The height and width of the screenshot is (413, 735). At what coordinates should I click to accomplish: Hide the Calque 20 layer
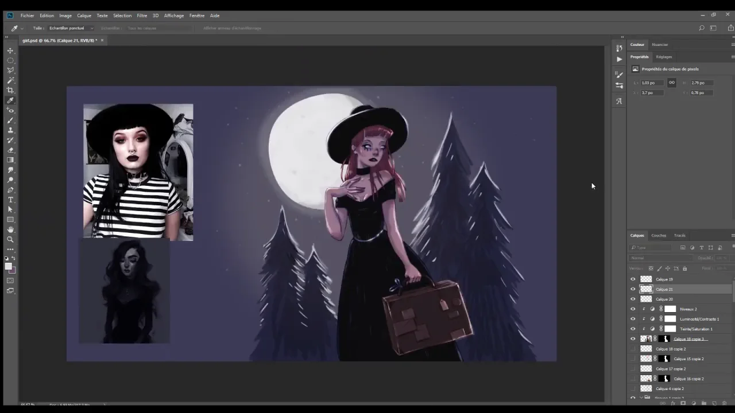pos(633,299)
